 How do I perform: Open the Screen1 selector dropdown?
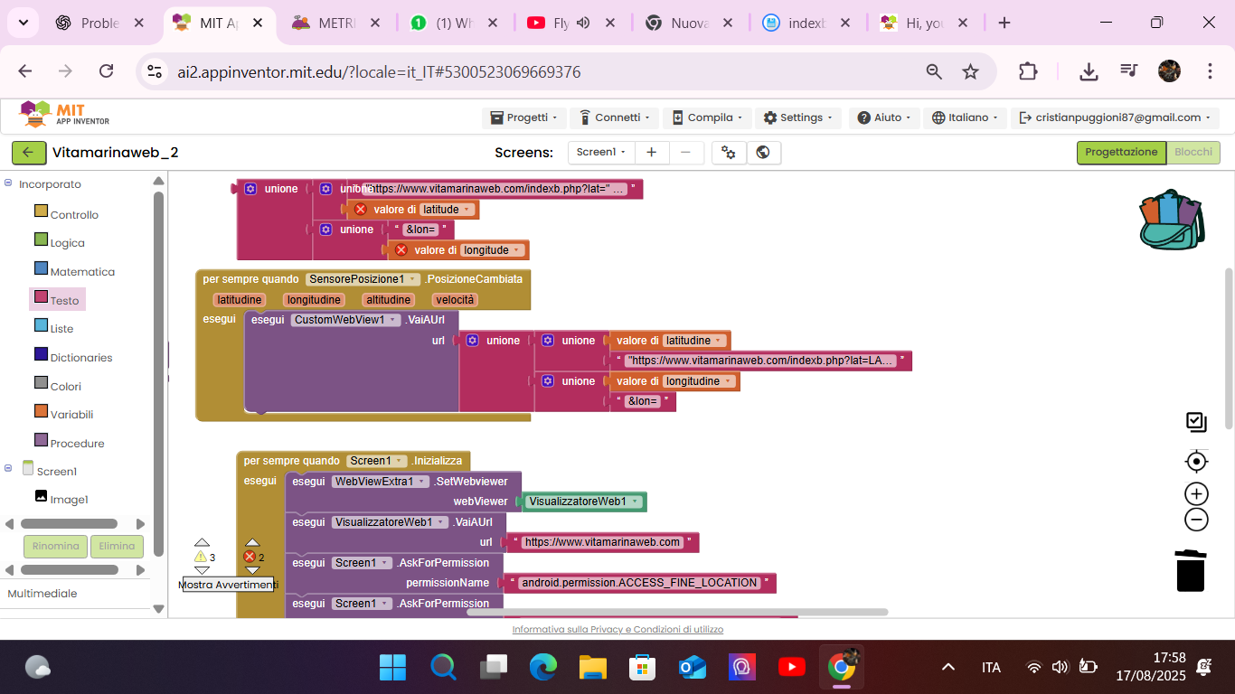tap(600, 153)
